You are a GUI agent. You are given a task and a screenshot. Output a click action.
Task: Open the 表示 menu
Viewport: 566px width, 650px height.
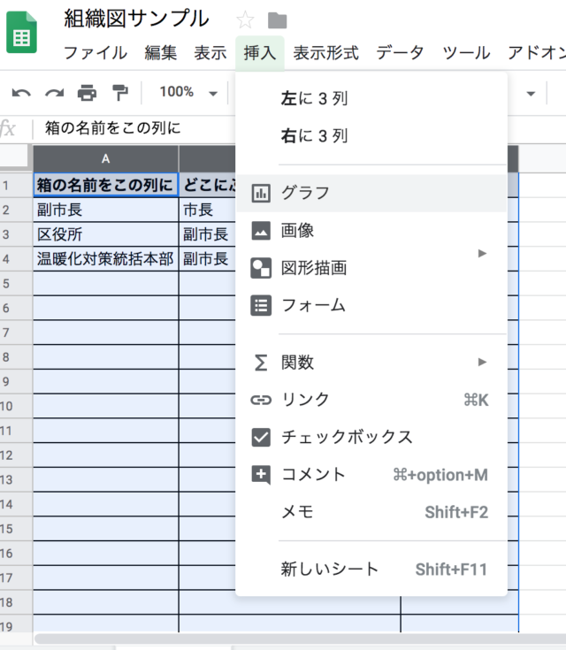(x=210, y=53)
